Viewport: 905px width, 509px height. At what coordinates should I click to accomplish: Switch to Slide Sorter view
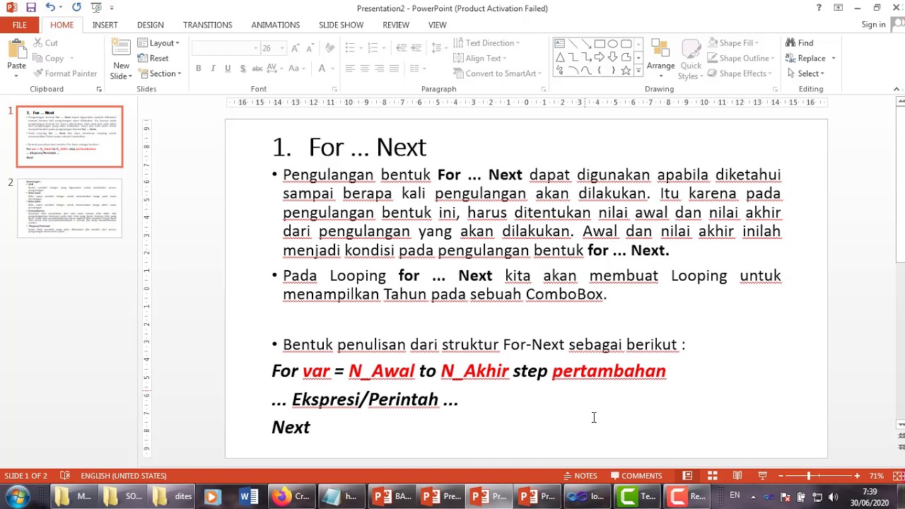pyautogui.click(x=712, y=476)
